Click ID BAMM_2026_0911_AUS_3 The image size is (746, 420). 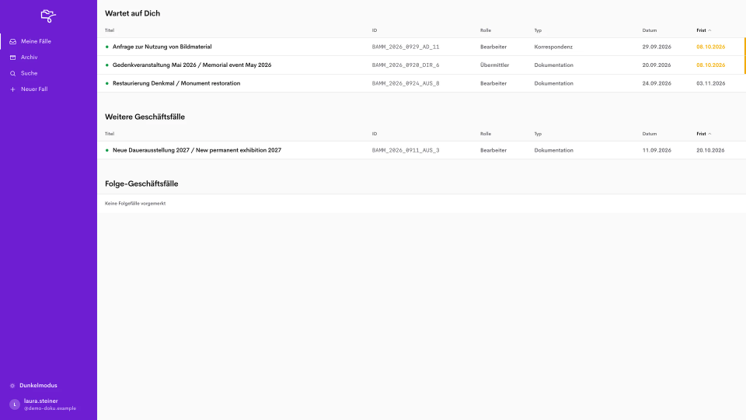[406, 150]
